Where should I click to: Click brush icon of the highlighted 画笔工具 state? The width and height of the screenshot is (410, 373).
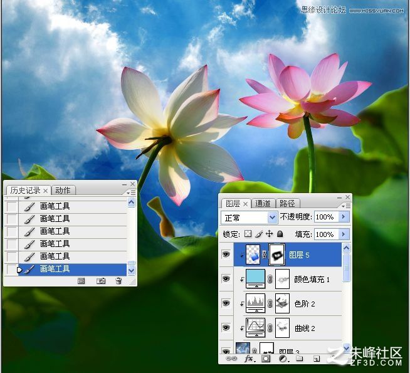pos(29,269)
